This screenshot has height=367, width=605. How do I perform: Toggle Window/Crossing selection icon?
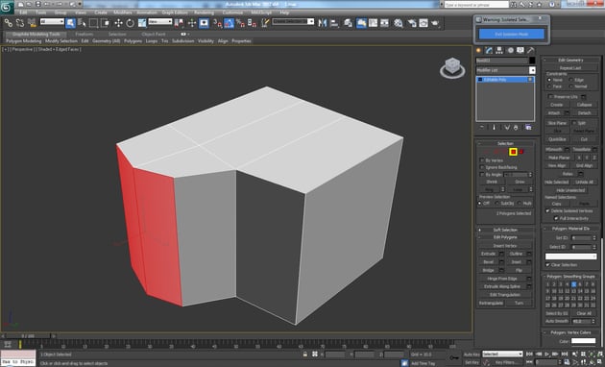tap(105, 23)
